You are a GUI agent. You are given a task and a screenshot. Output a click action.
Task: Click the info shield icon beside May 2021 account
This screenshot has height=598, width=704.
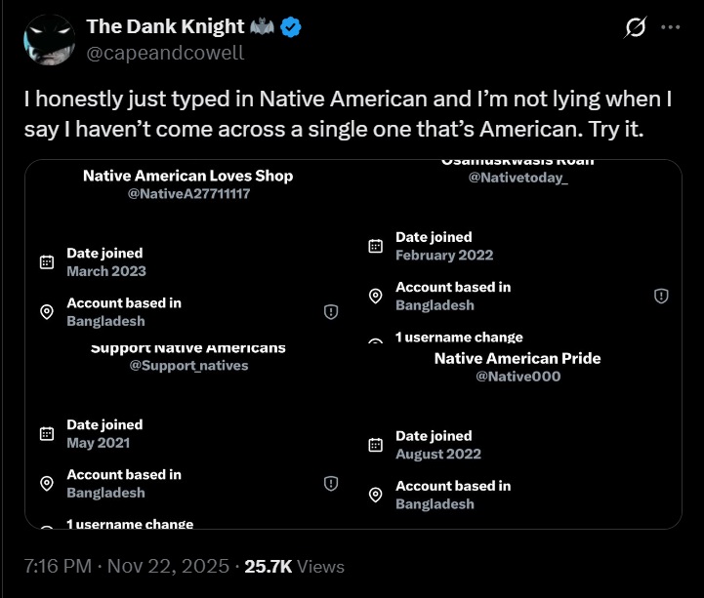tap(331, 484)
